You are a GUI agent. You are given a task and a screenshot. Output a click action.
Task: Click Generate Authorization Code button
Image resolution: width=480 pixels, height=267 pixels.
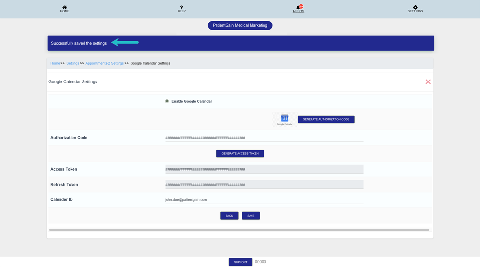(326, 119)
